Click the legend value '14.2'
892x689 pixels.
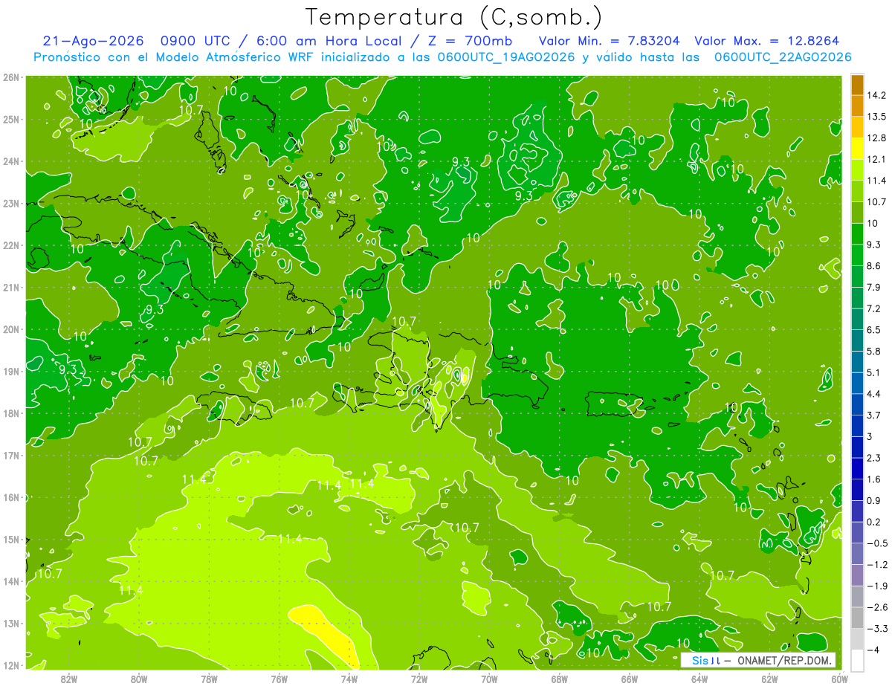[x=876, y=95]
